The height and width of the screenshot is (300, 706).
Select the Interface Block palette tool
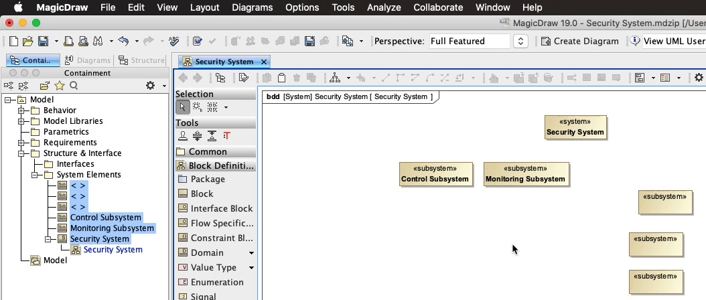click(x=221, y=208)
